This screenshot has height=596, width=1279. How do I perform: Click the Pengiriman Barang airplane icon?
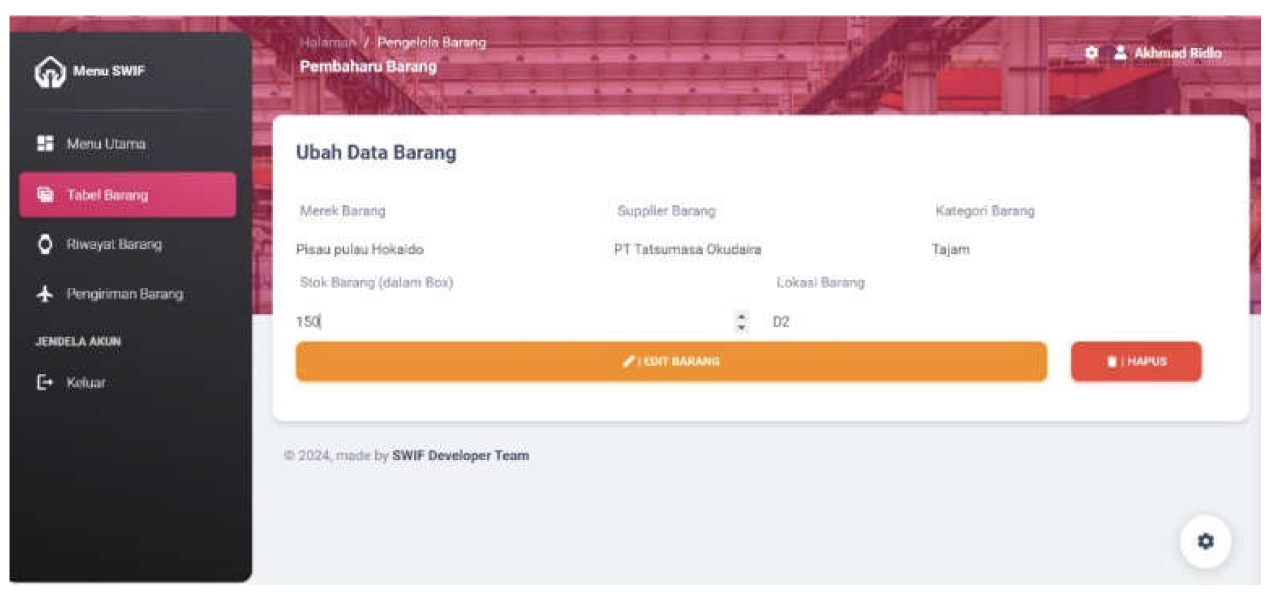click(45, 294)
